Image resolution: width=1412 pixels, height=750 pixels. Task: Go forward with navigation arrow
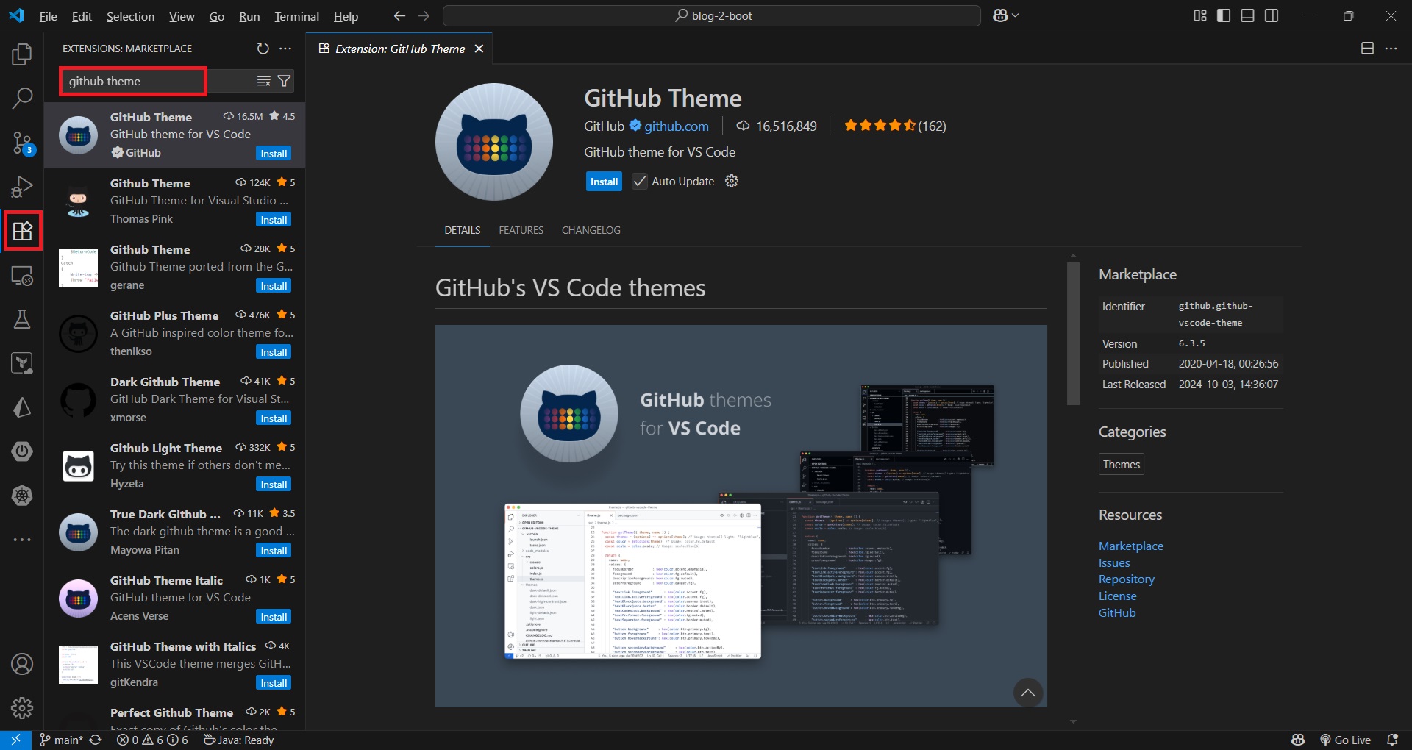point(424,15)
